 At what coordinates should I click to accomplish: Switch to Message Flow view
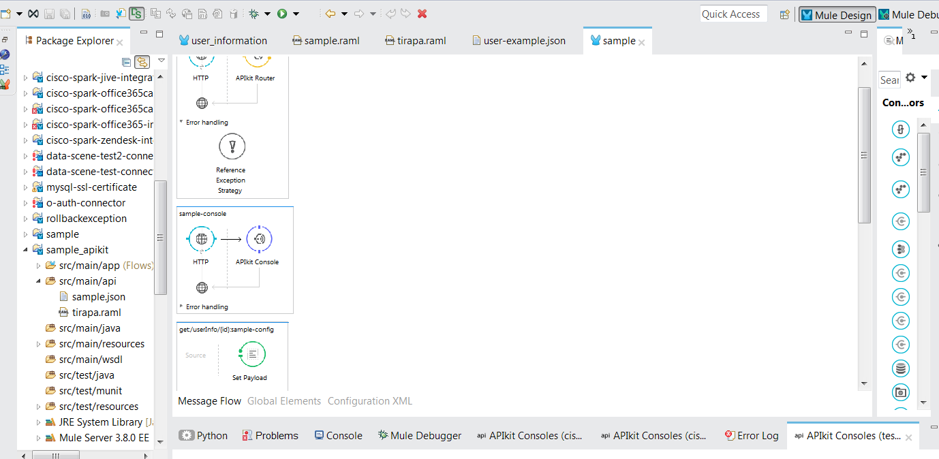[210, 401]
